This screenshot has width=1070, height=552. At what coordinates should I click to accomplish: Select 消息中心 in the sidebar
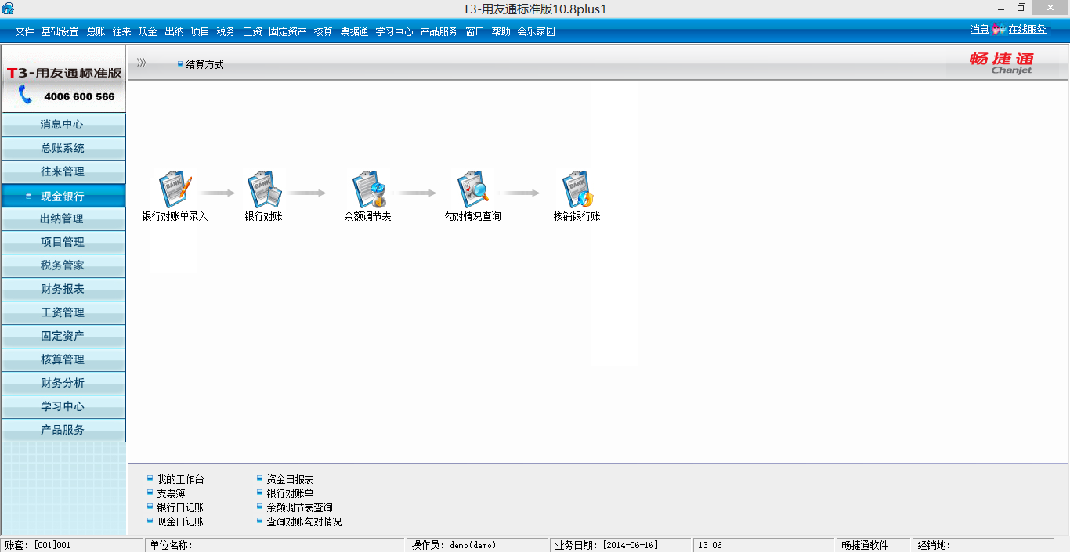(63, 124)
